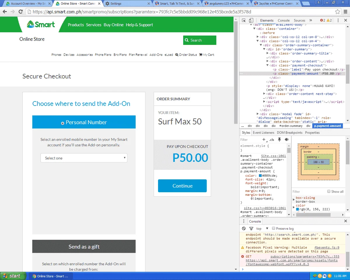
Task: Open console drawer three-dot menu
Action: tap(244, 221)
